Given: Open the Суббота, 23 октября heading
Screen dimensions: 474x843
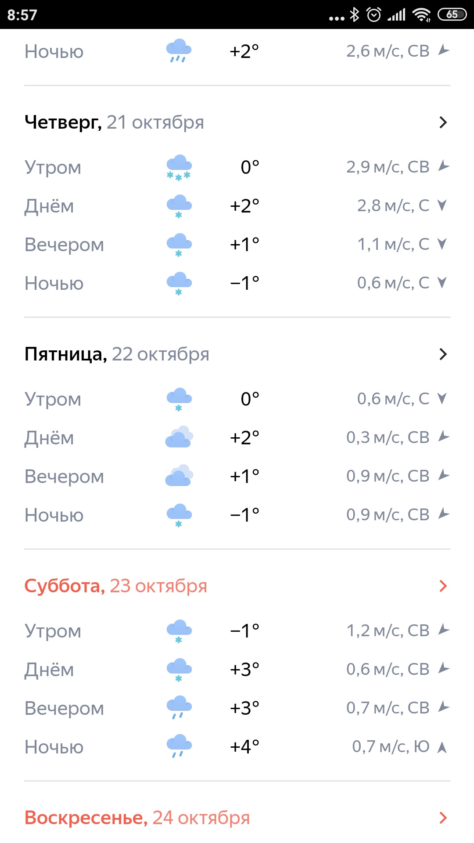Looking at the screenshot, I should (115, 586).
